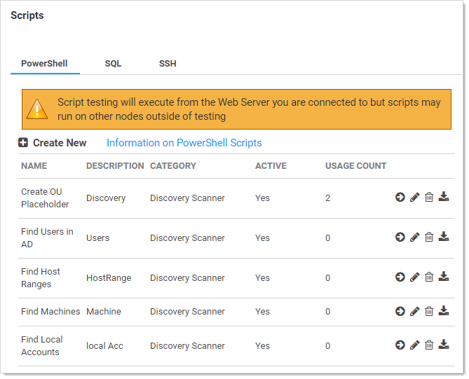The width and height of the screenshot is (469, 379).
Task: Delete the Find Machines script
Action: pyautogui.click(x=429, y=311)
